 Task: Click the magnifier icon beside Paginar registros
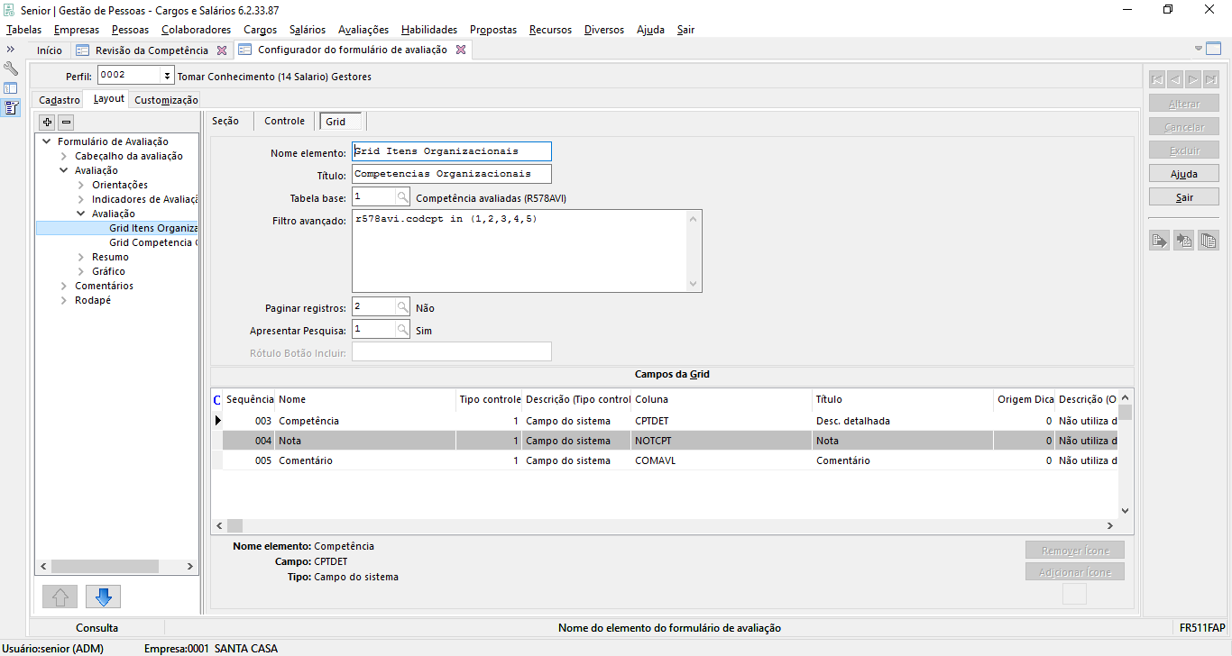click(402, 307)
